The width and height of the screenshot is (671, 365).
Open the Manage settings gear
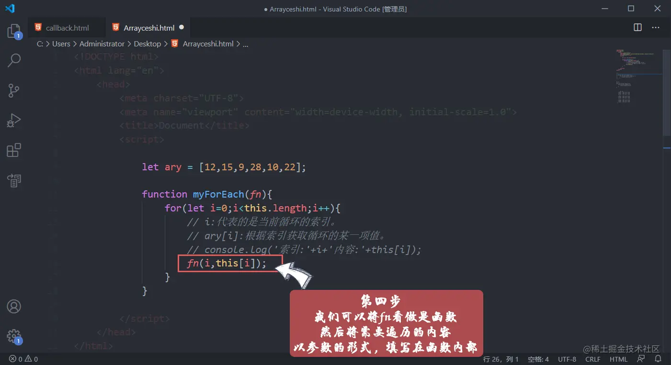pyautogui.click(x=13, y=336)
